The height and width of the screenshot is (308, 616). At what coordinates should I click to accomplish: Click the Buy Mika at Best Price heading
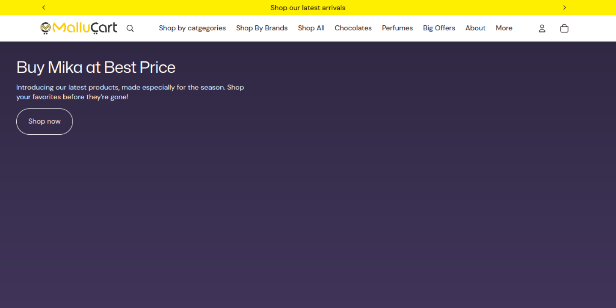(96, 68)
